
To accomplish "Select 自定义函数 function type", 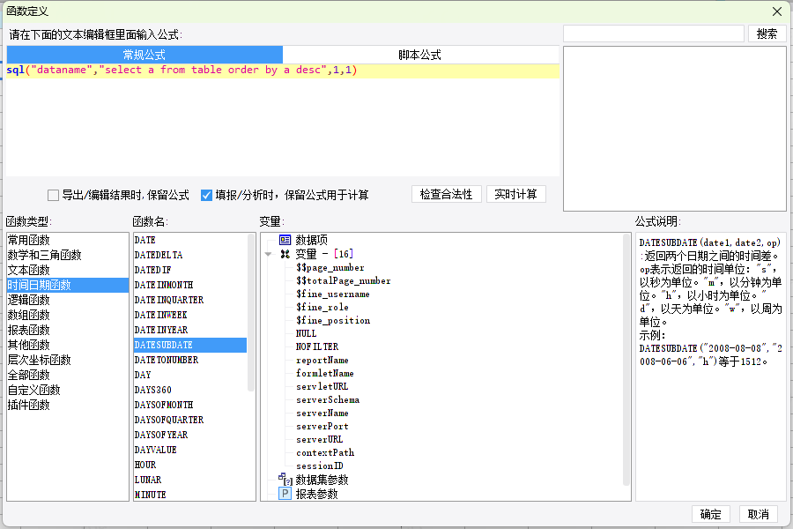I will [x=68, y=390].
